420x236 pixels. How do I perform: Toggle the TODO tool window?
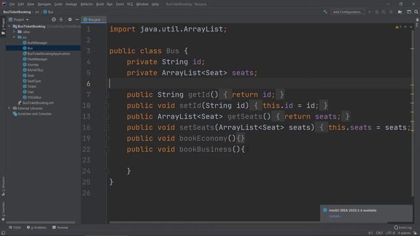click(14, 227)
